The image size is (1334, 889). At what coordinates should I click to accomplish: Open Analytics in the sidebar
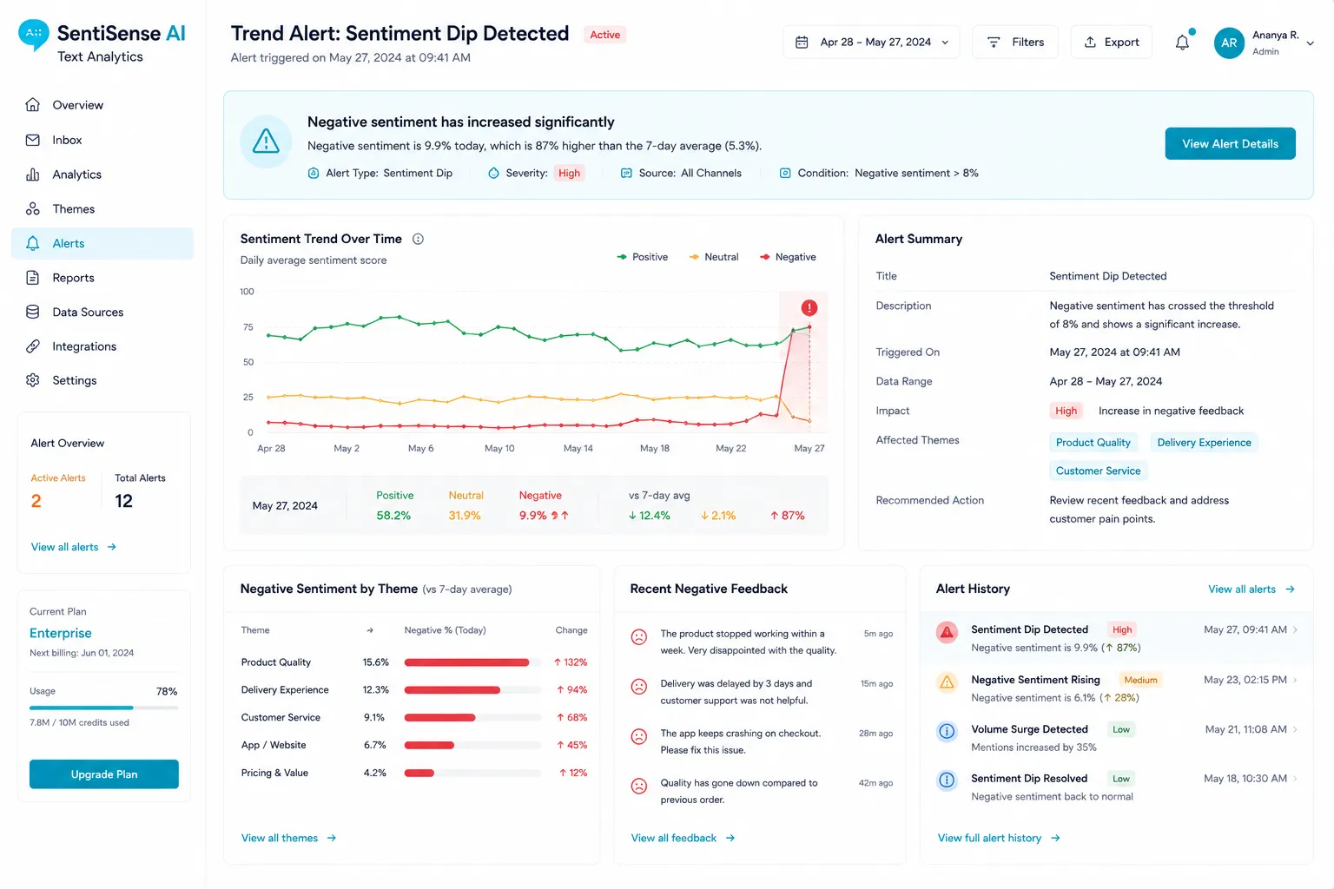[x=102, y=175]
